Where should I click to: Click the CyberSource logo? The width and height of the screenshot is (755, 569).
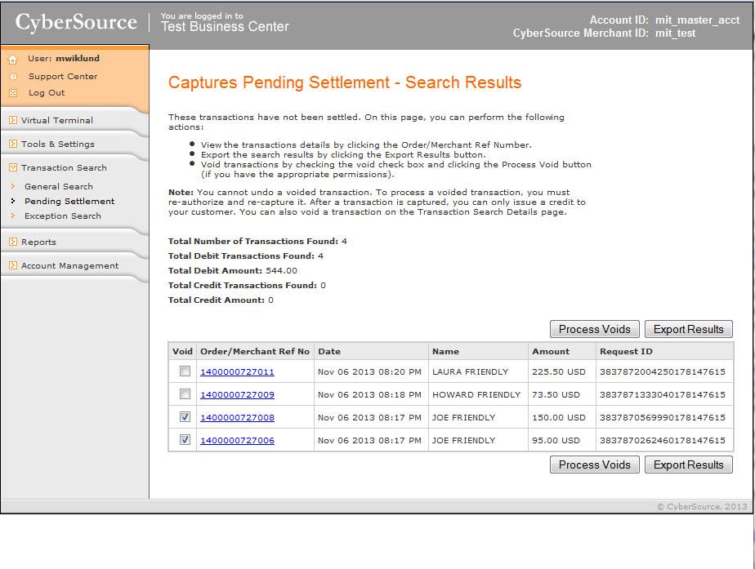76,23
